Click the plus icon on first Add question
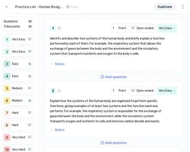Viewport: 190px width, 152px height. (102, 77)
